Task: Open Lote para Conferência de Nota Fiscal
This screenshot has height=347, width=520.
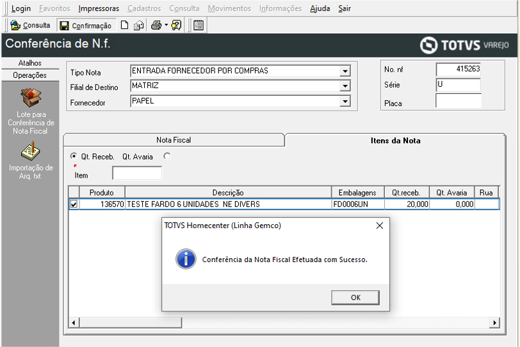Action: (31, 112)
